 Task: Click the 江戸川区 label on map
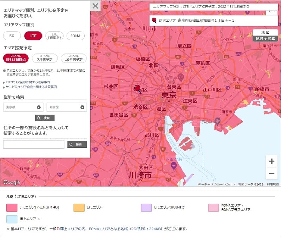coord(212,90)
